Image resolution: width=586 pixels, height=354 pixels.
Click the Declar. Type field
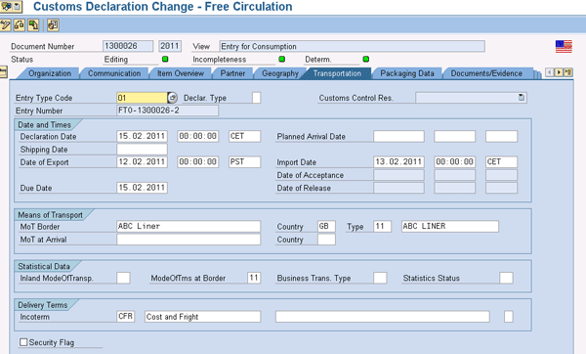click(256, 98)
